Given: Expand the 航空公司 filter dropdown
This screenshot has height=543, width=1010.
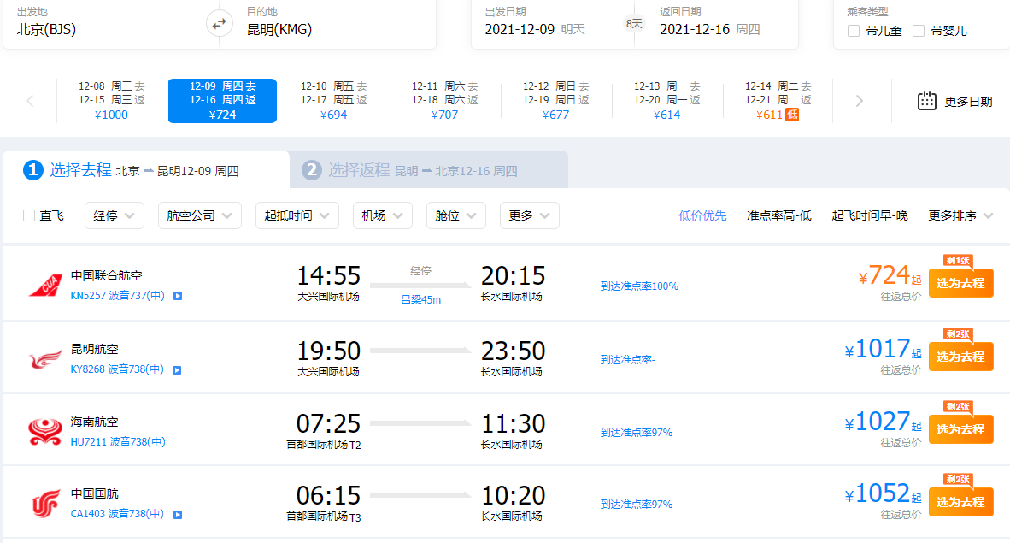Looking at the screenshot, I should [x=200, y=215].
